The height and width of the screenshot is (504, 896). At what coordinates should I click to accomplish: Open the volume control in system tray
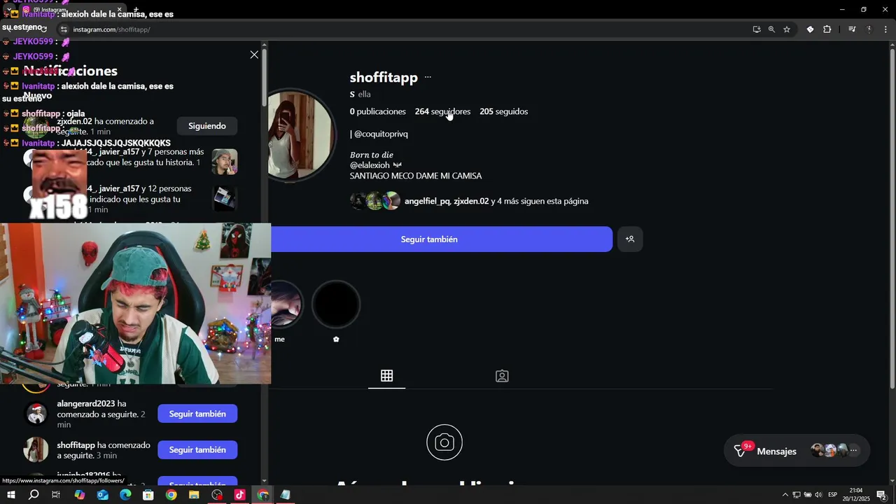[818, 495]
